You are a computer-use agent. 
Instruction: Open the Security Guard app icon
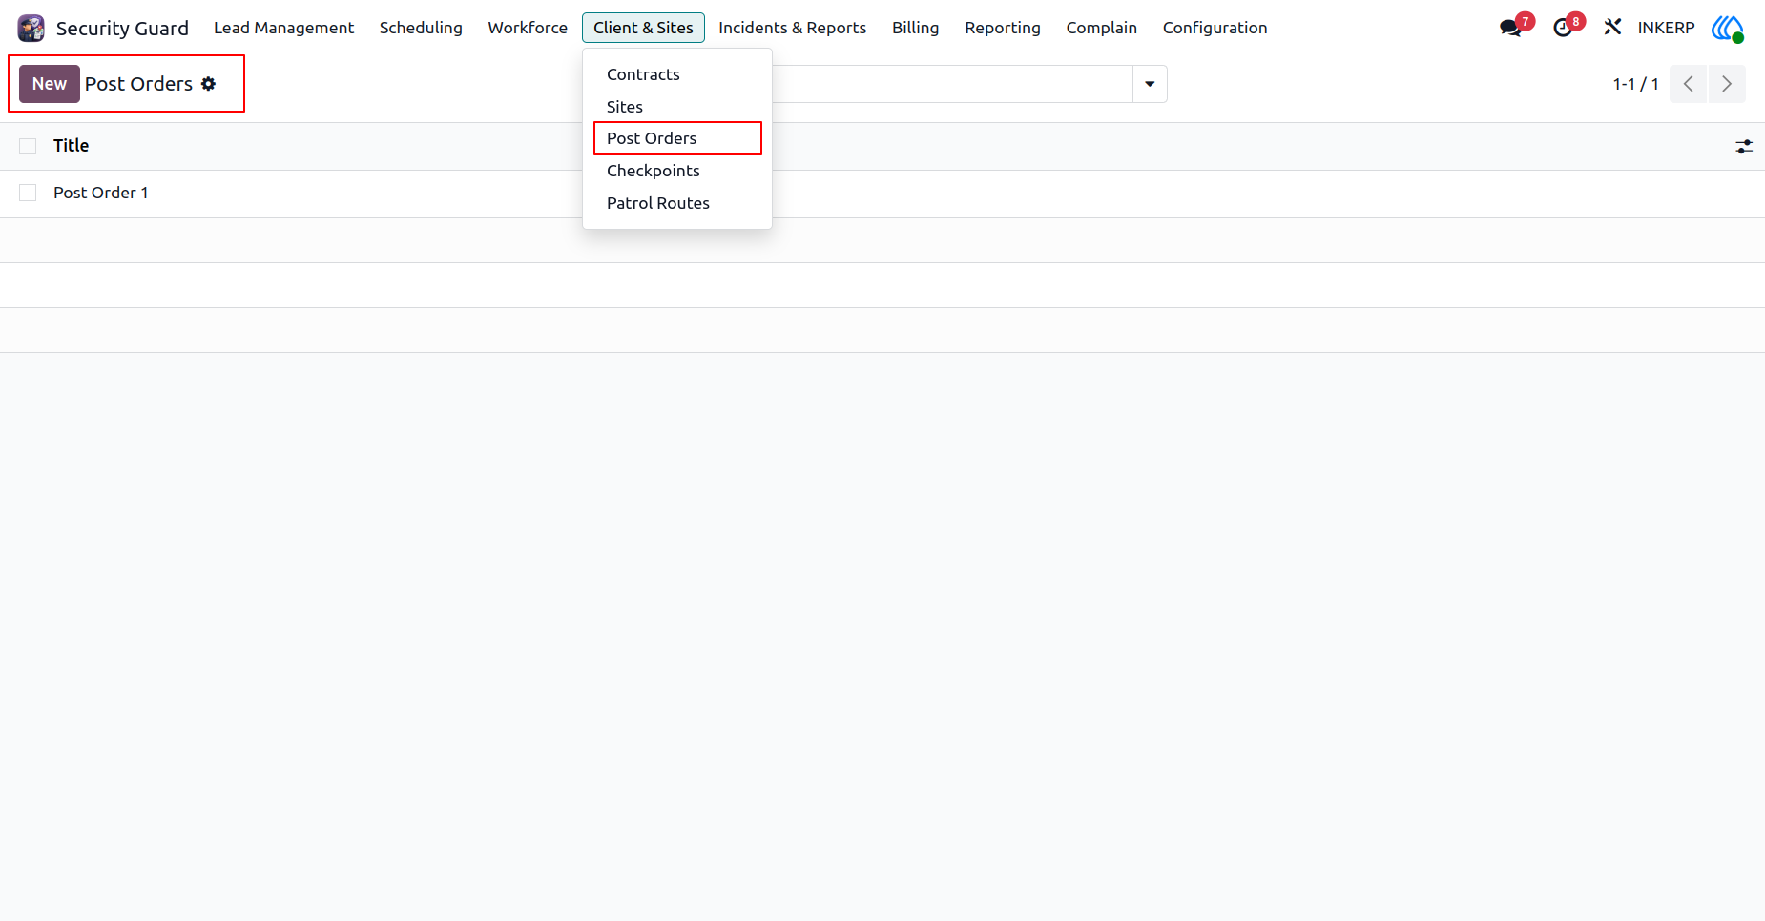click(x=31, y=28)
